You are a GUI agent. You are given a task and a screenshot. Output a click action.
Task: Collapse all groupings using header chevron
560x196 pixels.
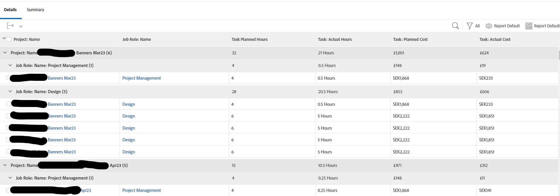[4, 38]
